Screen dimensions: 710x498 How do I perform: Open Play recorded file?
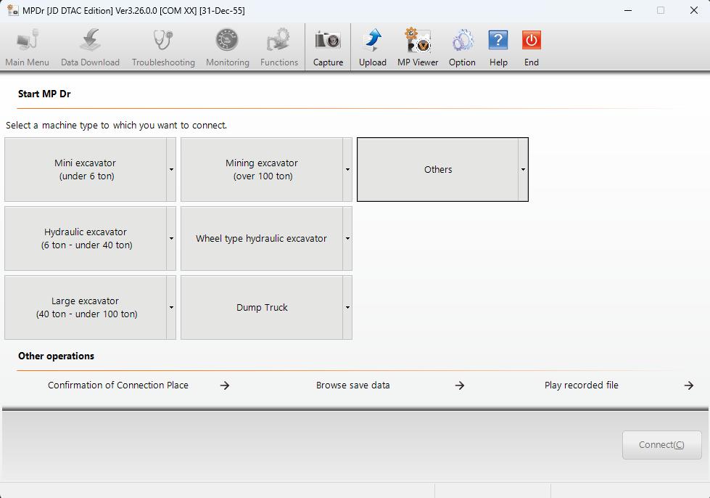point(582,385)
